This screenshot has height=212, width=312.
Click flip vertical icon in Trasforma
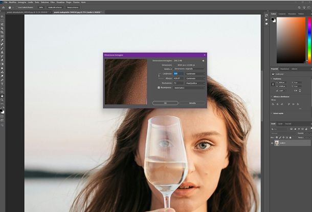tap(300, 91)
